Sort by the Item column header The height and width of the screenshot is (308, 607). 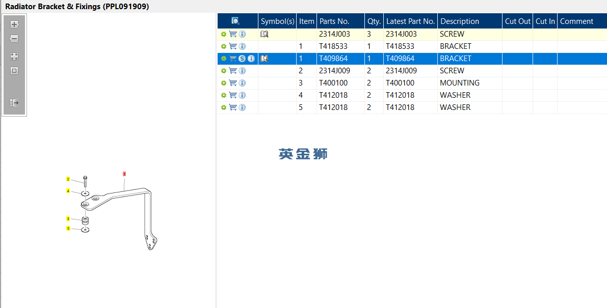(x=307, y=21)
